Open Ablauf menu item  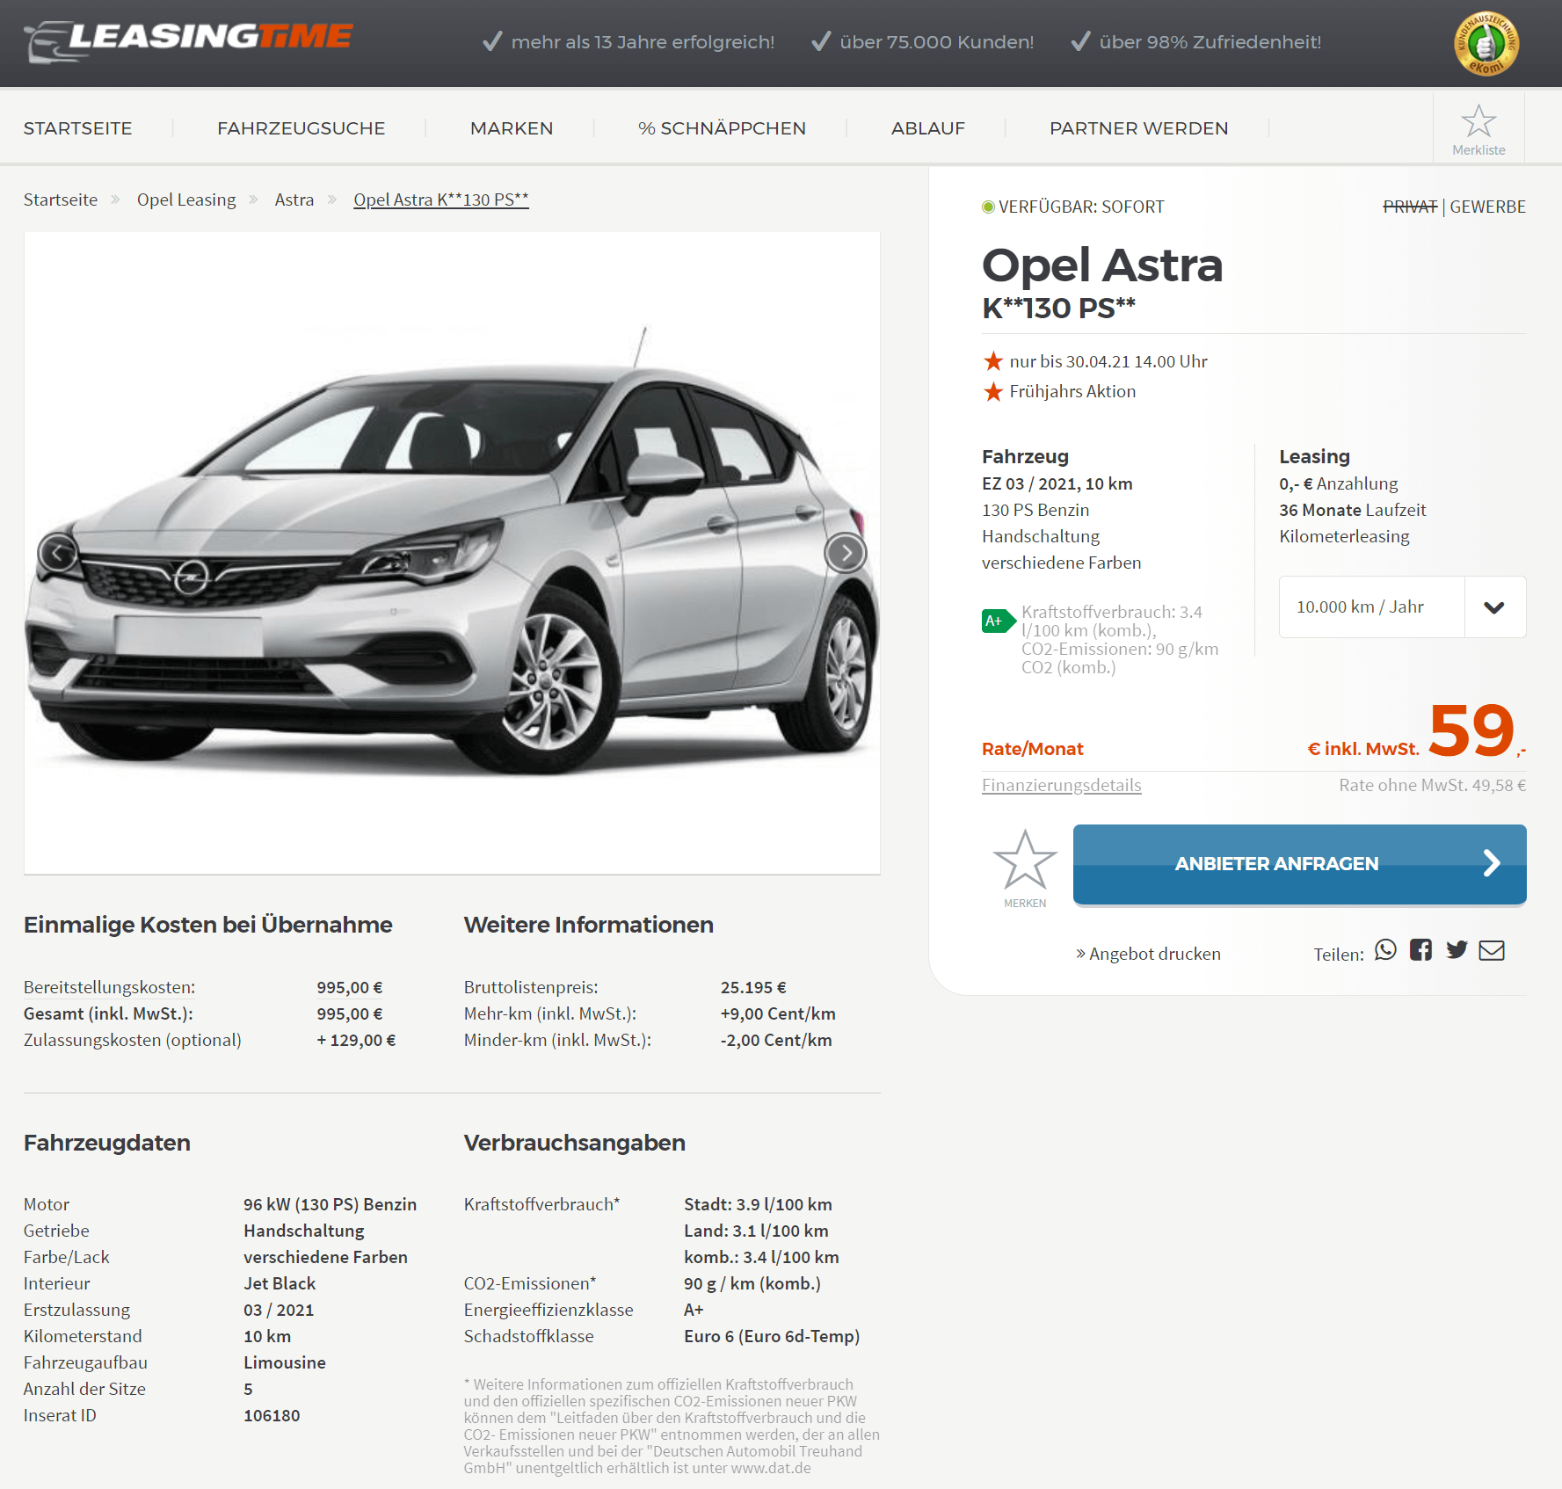(928, 128)
